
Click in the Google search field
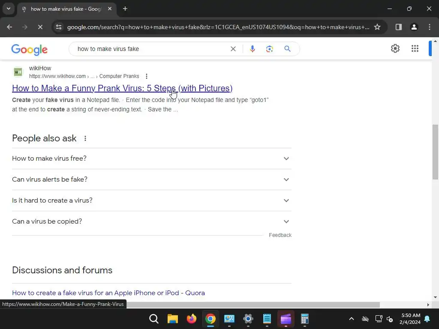point(151,49)
